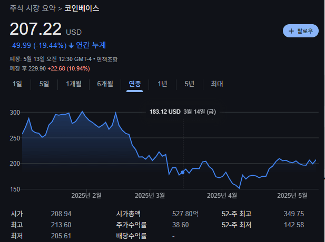
Task: Show the 1개월 chart view
Action: click(x=74, y=84)
